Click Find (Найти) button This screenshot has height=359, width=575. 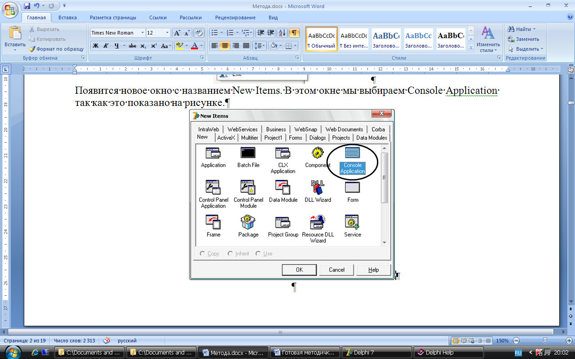521,29
